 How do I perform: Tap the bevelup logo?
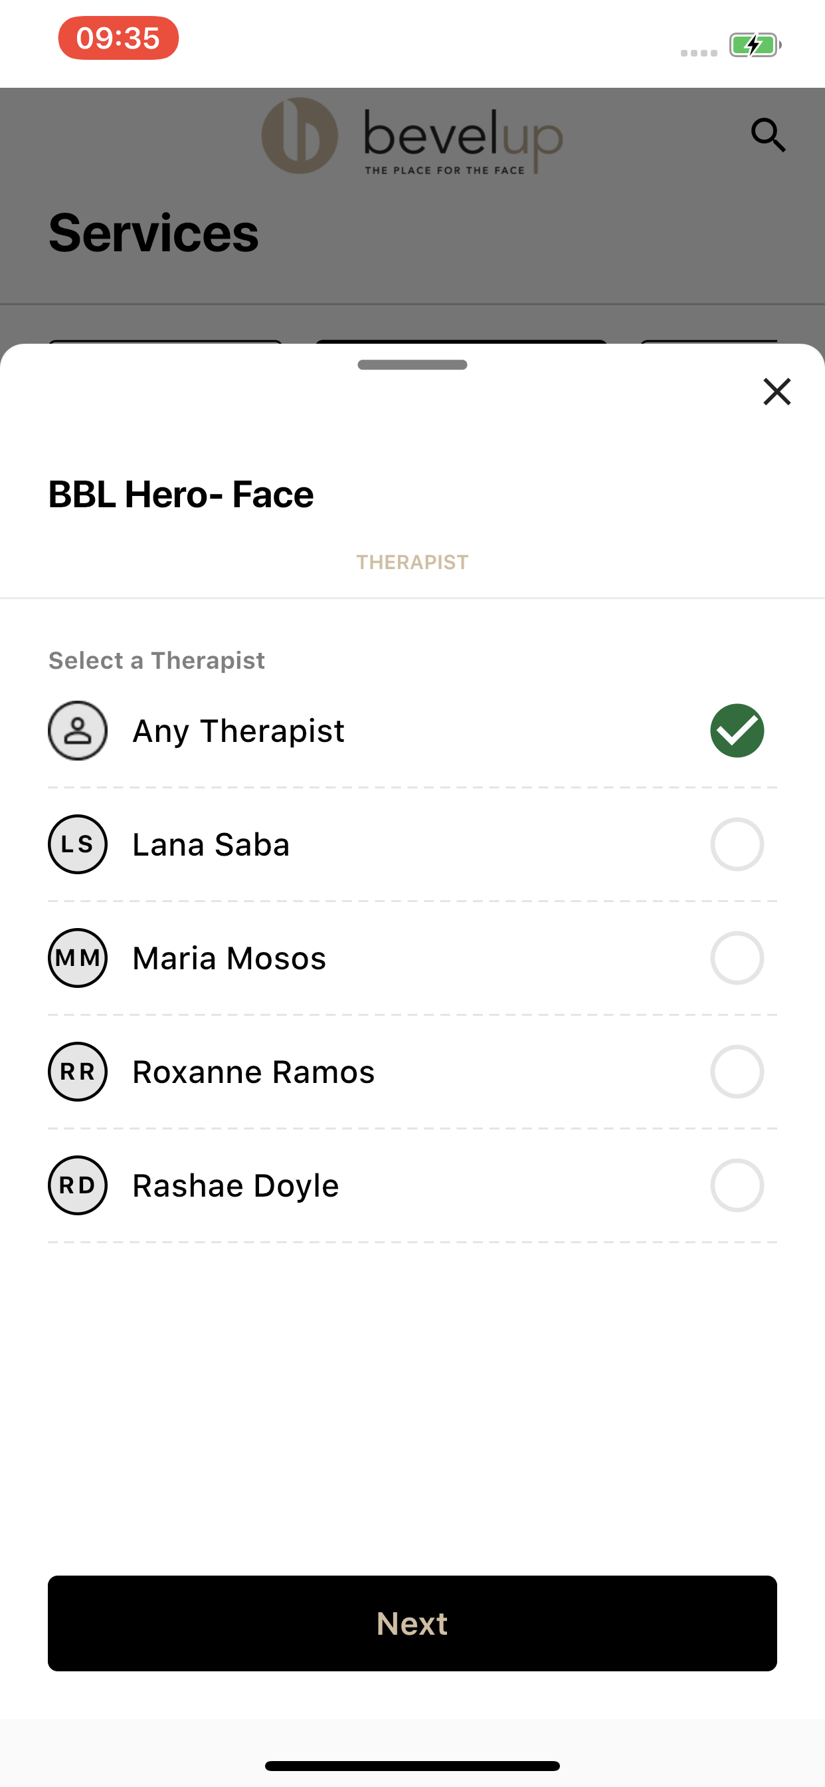pyautogui.click(x=412, y=136)
